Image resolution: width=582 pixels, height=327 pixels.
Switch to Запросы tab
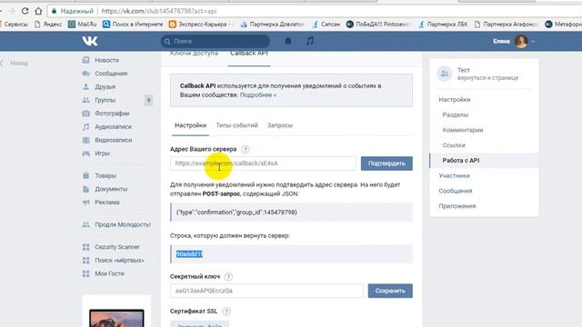(280, 125)
